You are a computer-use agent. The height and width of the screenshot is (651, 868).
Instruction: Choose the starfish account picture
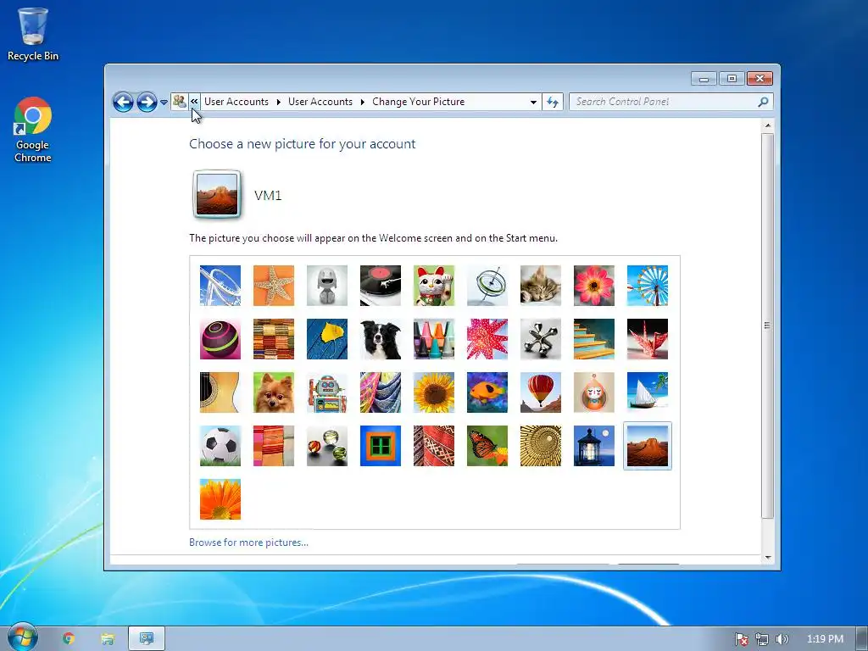(274, 286)
